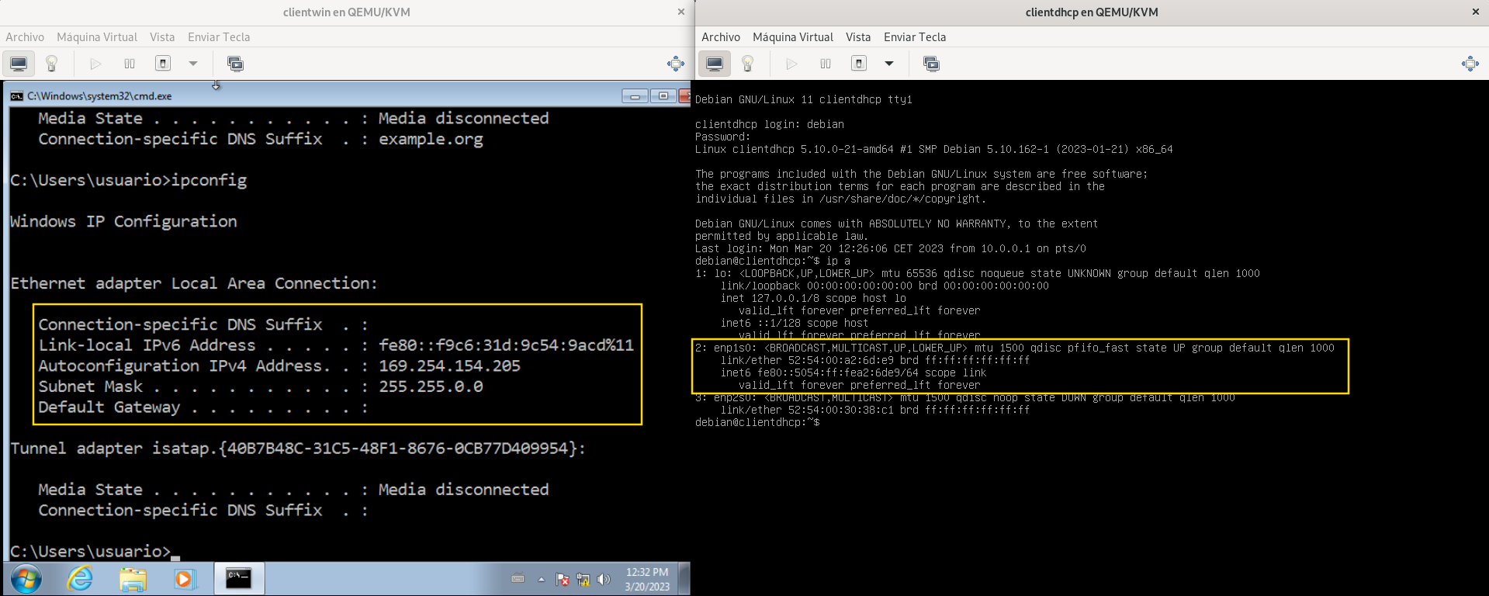The width and height of the screenshot is (1489, 596).
Task: Expand shutdown options dropdown in clientwin toolbar
Action: click(x=193, y=64)
